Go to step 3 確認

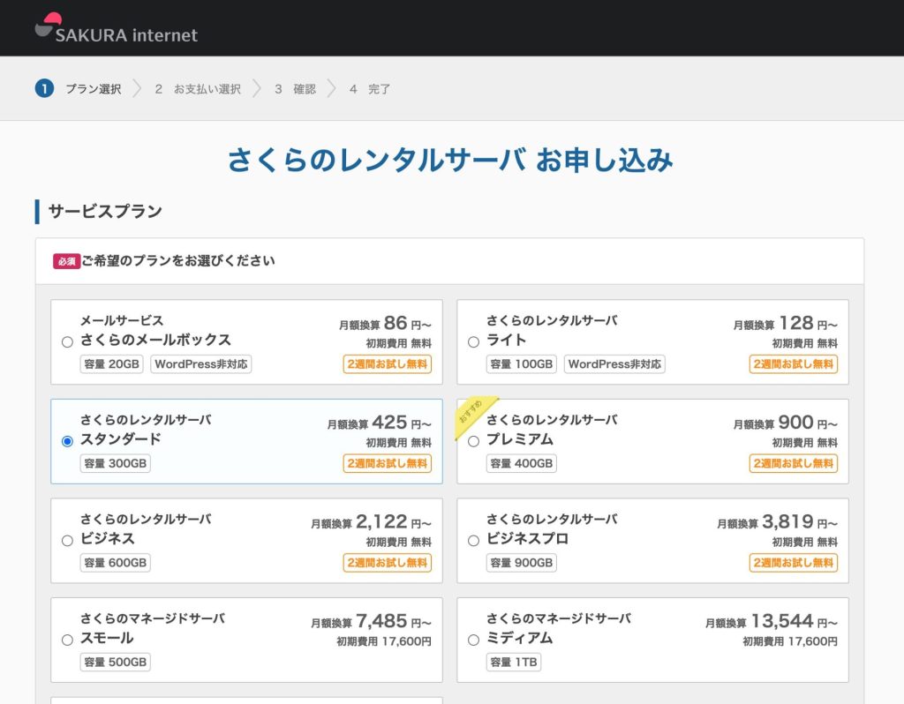pyautogui.click(x=295, y=89)
